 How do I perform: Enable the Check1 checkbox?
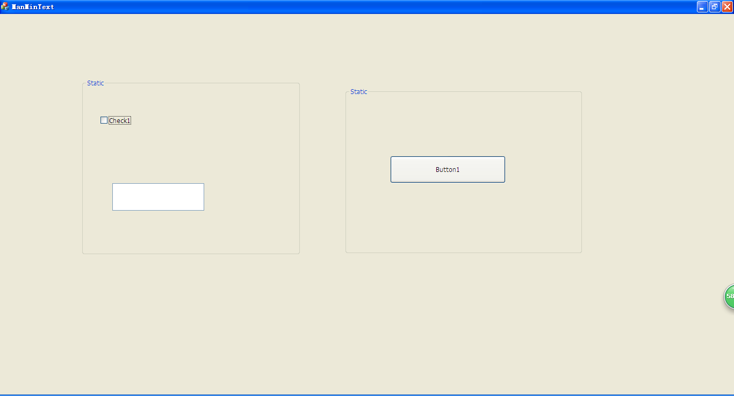(104, 120)
